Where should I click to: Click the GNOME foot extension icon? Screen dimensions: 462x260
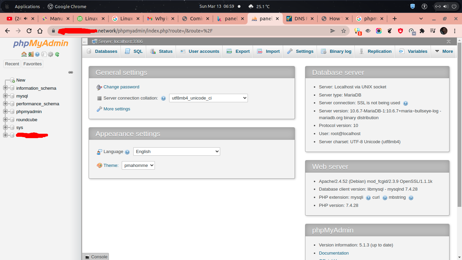point(390,31)
